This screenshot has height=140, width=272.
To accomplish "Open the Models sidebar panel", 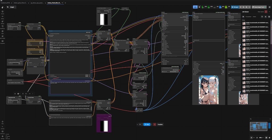I will tap(3, 22).
